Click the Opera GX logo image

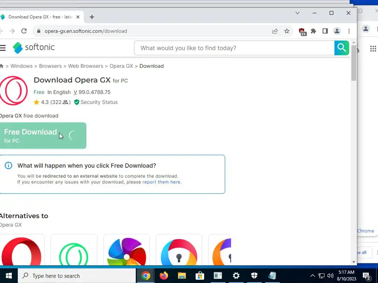coord(14,91)
